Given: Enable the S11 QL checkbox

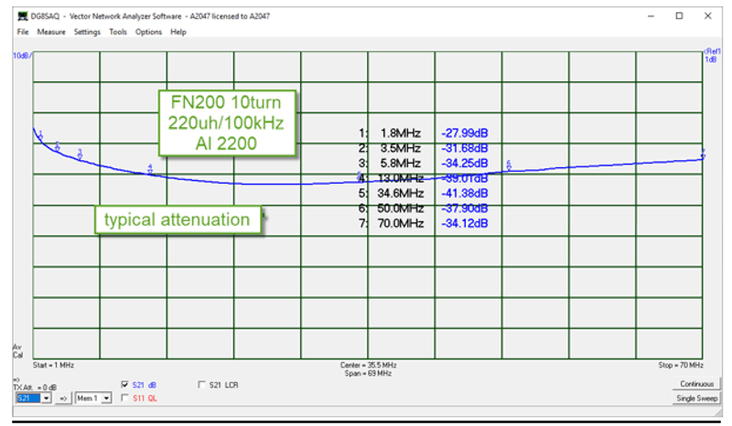Looking at the screenshot, I should (x=124, y=398).
